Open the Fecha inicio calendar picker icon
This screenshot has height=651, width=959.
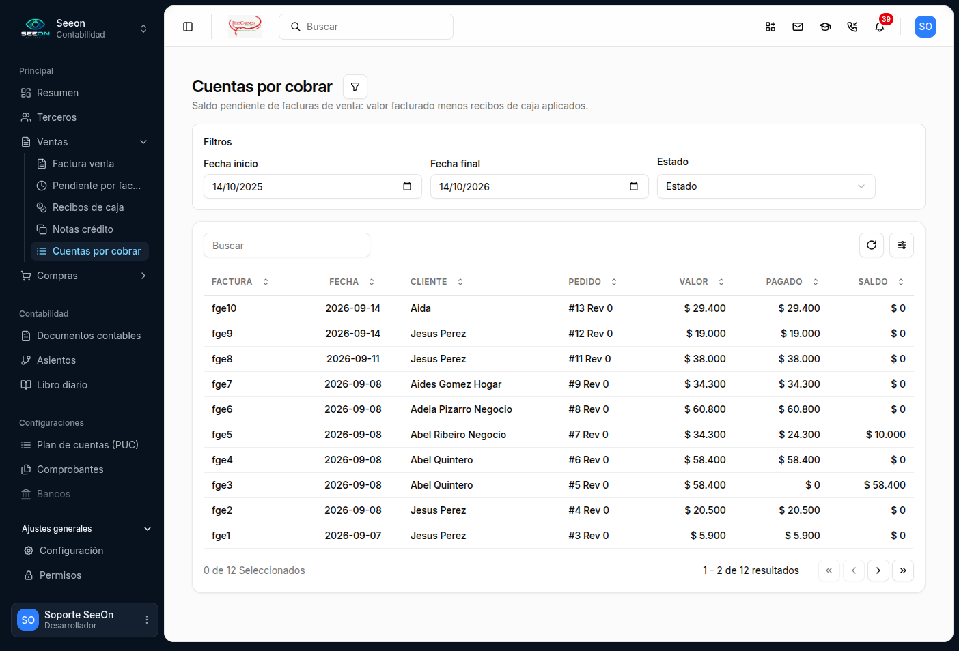(407, 186)
